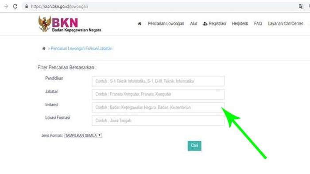Click the address bar URL
Screen dimensions: 310x174
[59, 7]
